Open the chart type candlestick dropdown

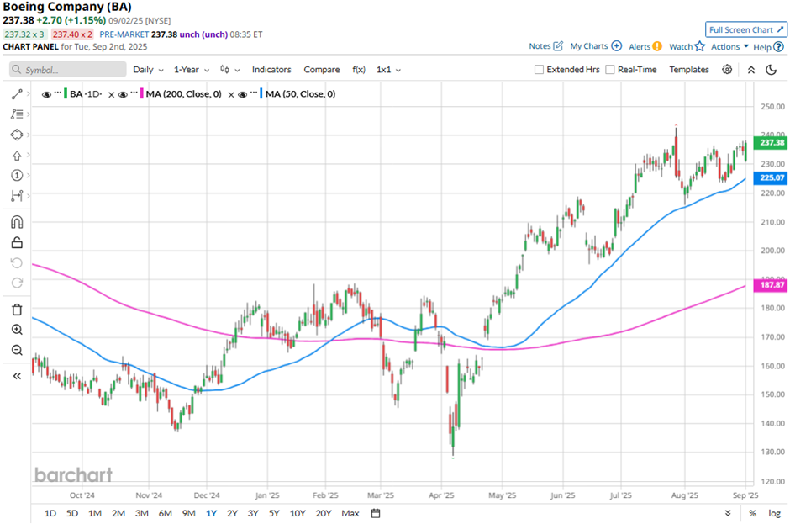(x=229, y=70)
